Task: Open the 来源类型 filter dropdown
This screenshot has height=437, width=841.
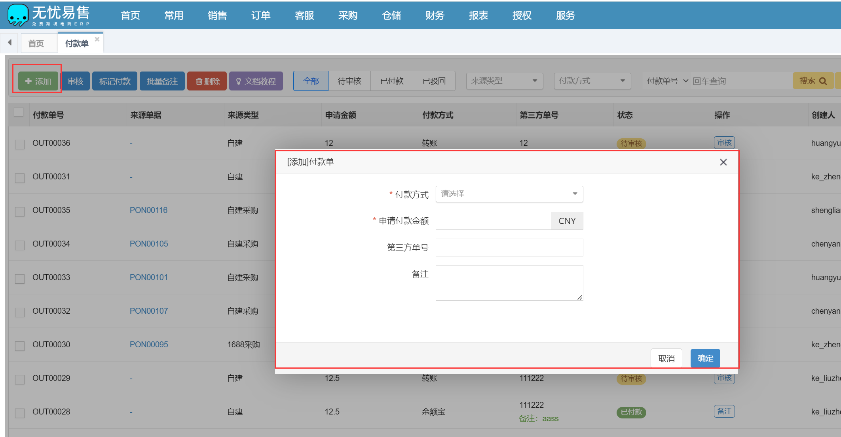Action: coord(504,81)
